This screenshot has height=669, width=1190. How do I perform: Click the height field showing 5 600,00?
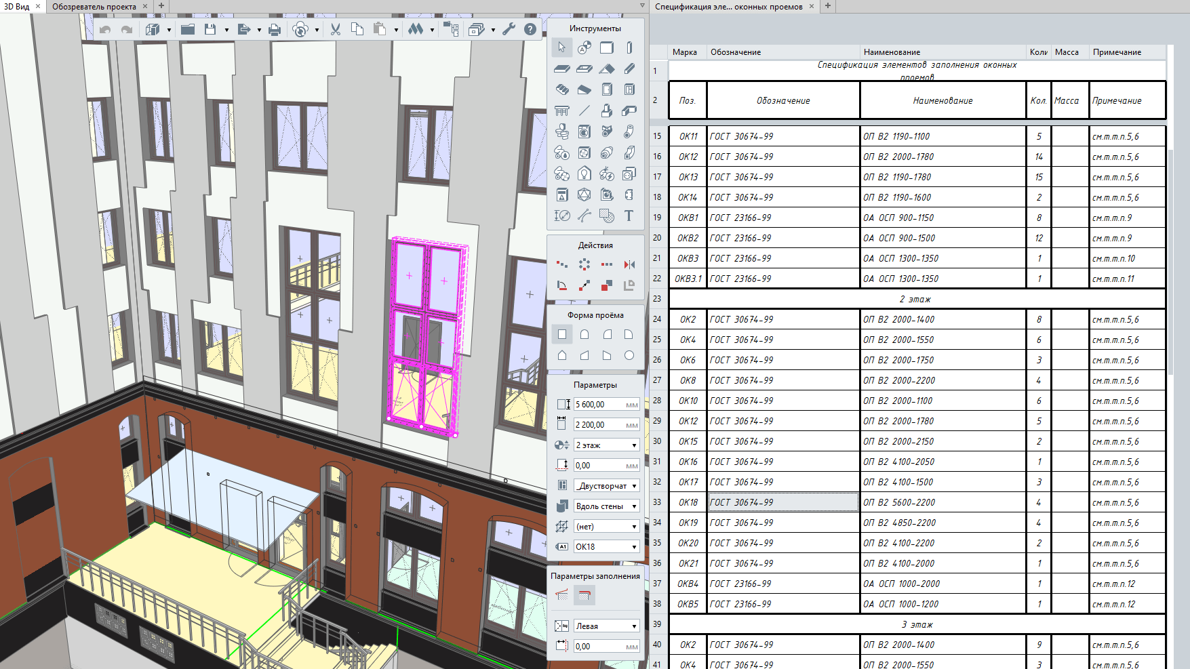pos(599,405)
